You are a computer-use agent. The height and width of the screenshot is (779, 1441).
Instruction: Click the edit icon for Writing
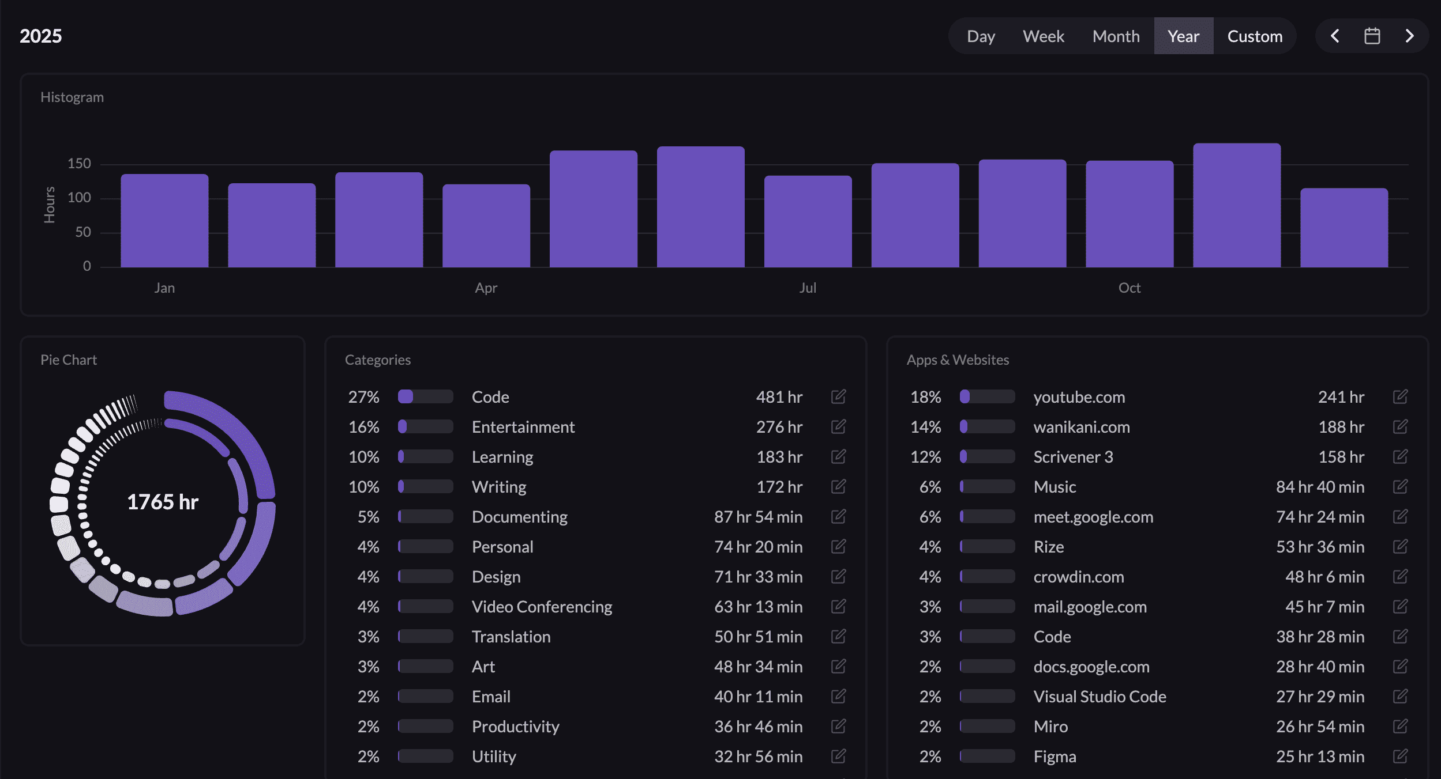[839, 486]
